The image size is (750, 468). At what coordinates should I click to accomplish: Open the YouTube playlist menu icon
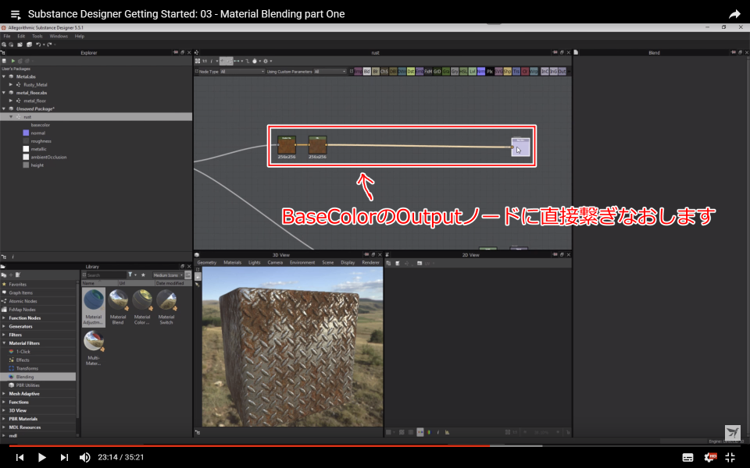tap(16, 14)
